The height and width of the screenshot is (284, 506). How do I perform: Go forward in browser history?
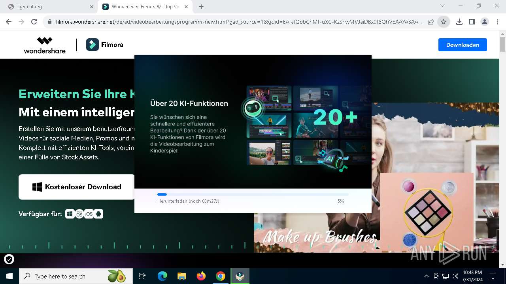point(21,22)
